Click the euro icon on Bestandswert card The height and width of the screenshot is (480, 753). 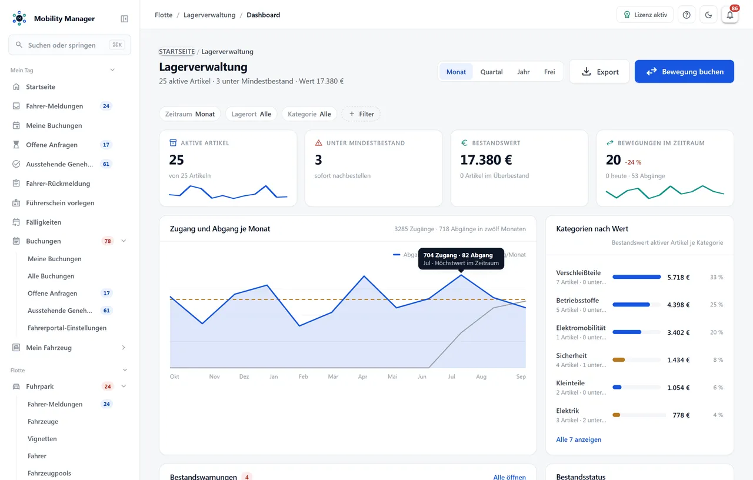(x=464, y=143)
